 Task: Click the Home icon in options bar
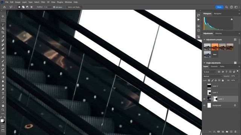tap(4, 7)
